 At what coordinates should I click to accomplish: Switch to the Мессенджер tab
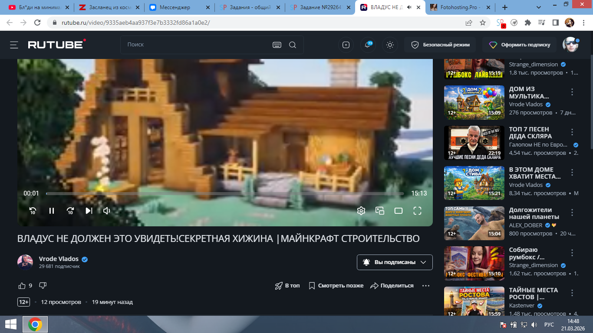179,7
